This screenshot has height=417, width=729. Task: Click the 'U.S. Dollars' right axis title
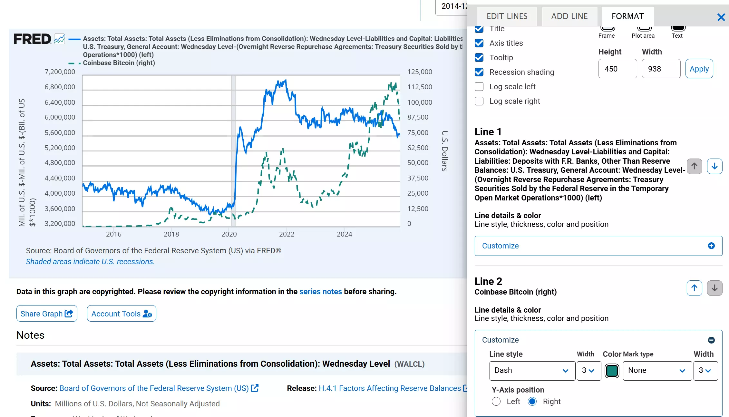coord(445,151)
